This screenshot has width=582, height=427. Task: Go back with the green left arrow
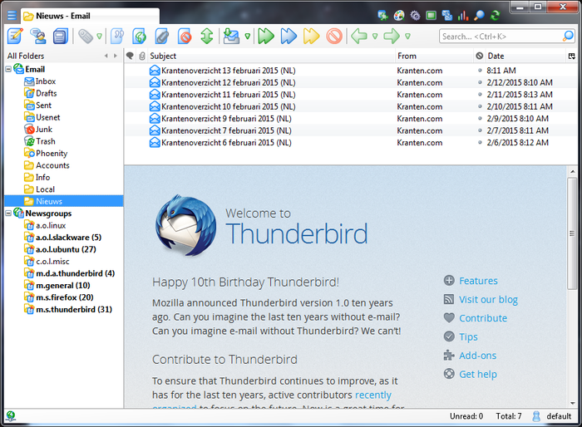pyautogui.click(x=359, y=37)
